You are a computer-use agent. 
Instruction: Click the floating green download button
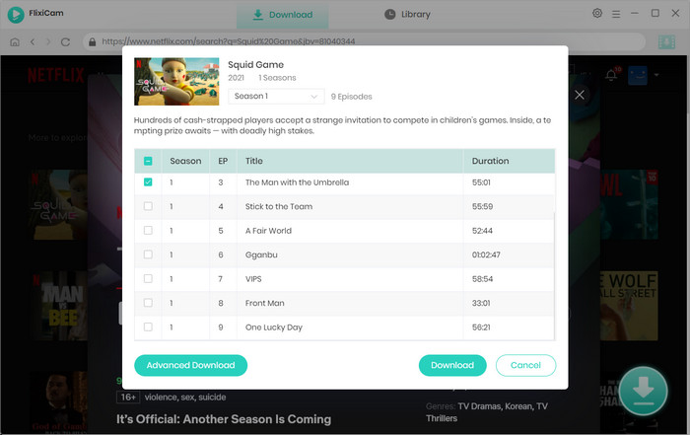coord(644,391)
